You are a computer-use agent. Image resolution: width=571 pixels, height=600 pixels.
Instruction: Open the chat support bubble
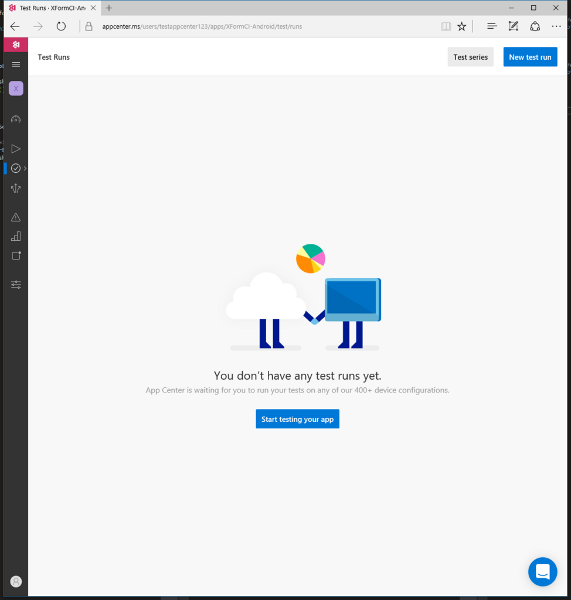543,572
